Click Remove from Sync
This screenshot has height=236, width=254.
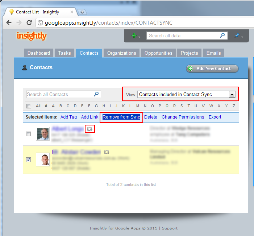coord(121,117)
